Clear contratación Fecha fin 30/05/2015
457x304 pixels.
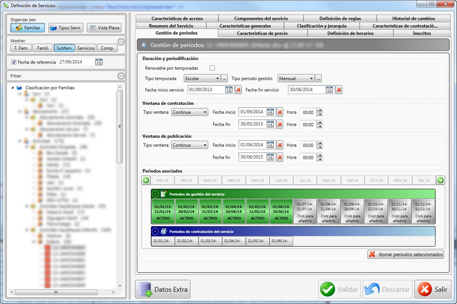(280, 124)
